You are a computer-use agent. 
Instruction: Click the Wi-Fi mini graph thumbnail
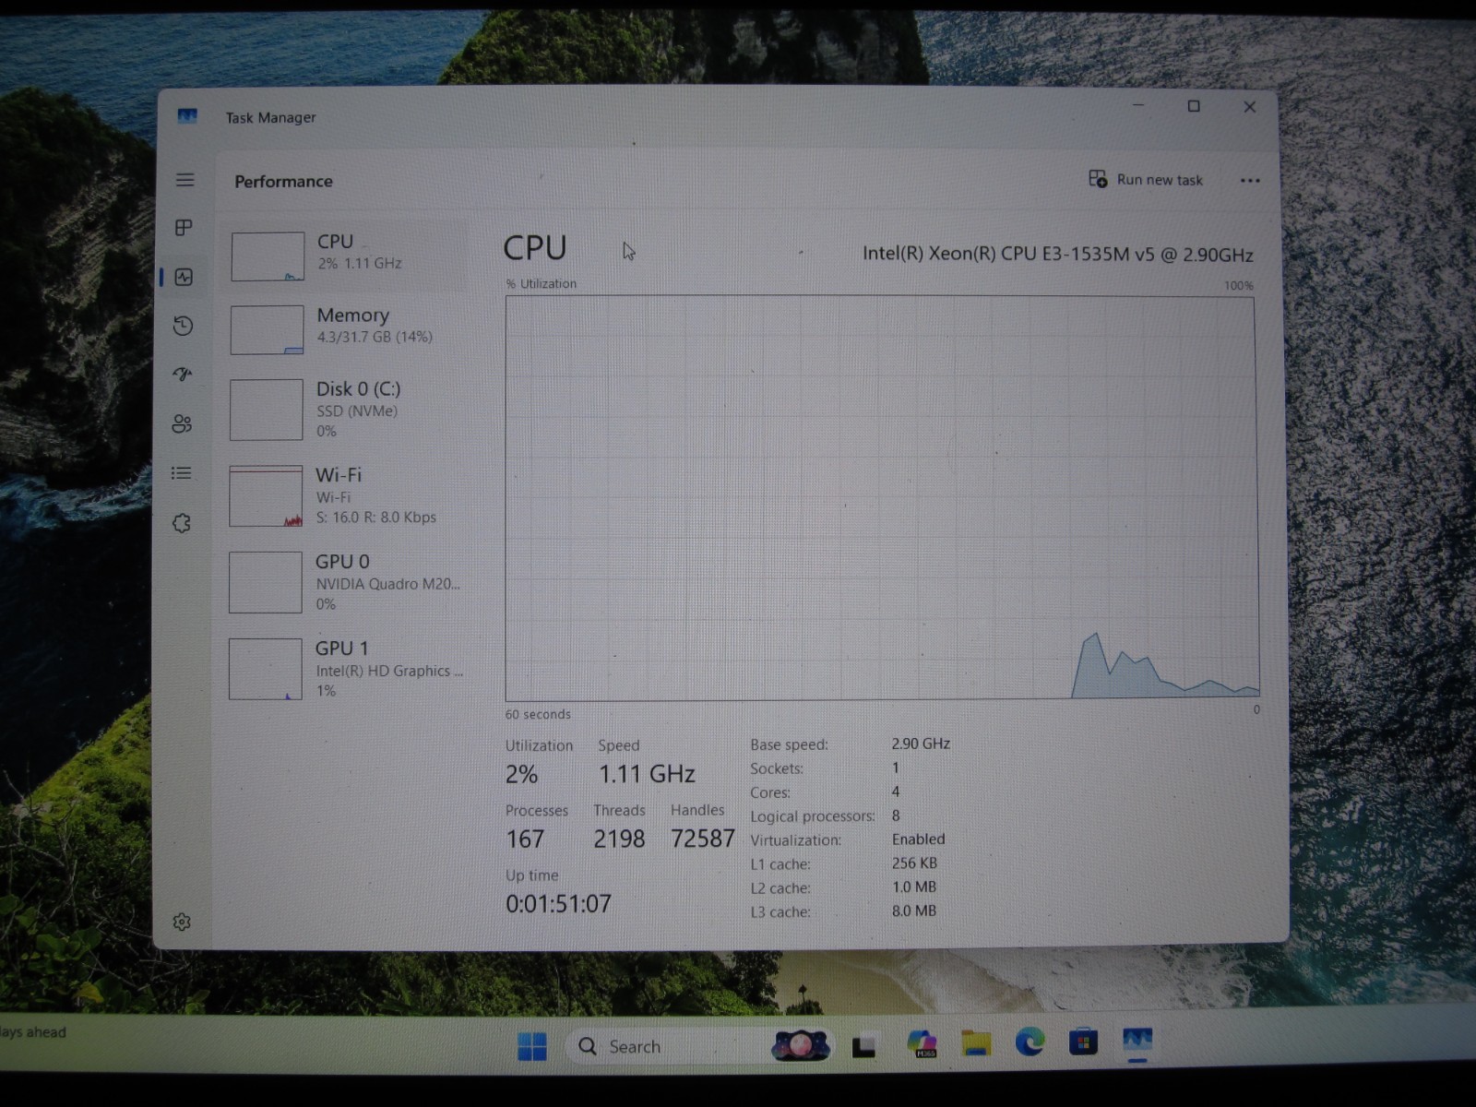[x=266, y=496]
